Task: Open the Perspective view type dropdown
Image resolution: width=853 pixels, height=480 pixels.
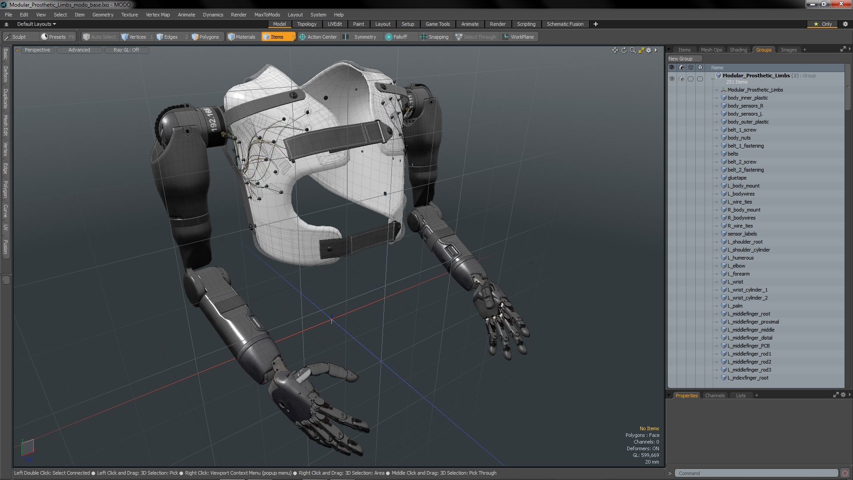Action: point(37,50)
